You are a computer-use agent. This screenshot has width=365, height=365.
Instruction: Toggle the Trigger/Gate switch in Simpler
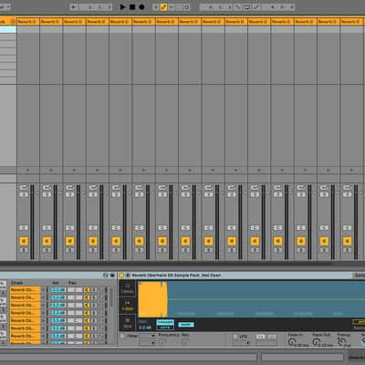pyautogui.click(x=165, y=325)
